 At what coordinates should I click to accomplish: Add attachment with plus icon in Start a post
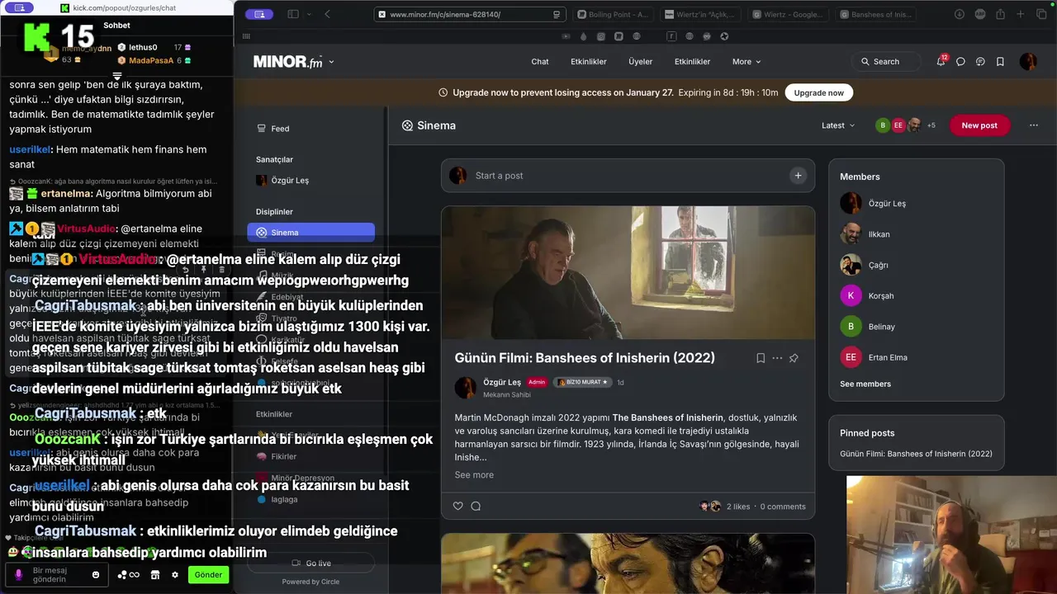pyautogui.click(x=798, y=175)
